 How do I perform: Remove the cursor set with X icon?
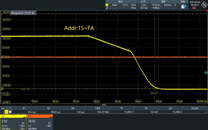pos(10,112)
